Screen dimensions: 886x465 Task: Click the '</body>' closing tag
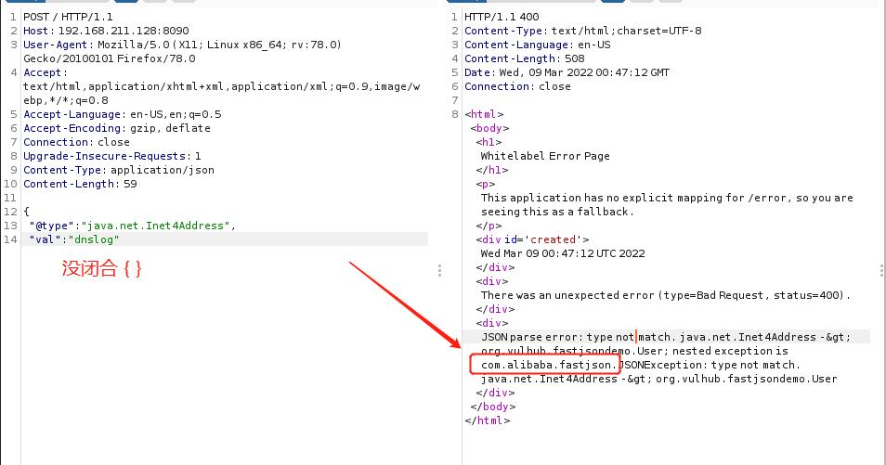coord(493,407)
